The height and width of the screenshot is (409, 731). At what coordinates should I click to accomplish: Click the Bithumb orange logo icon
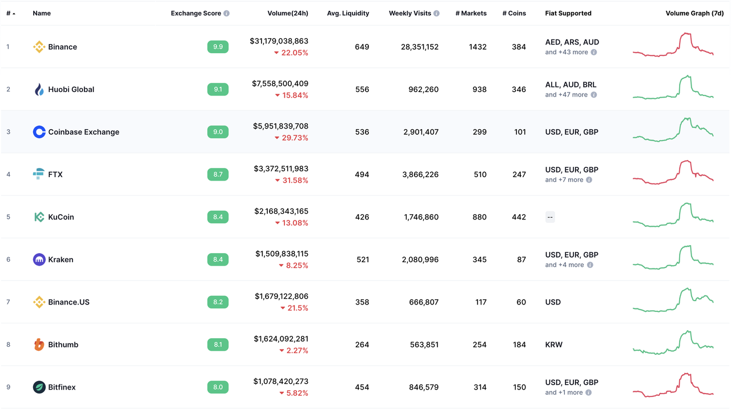pyautogui.click(x=39, y=344)
